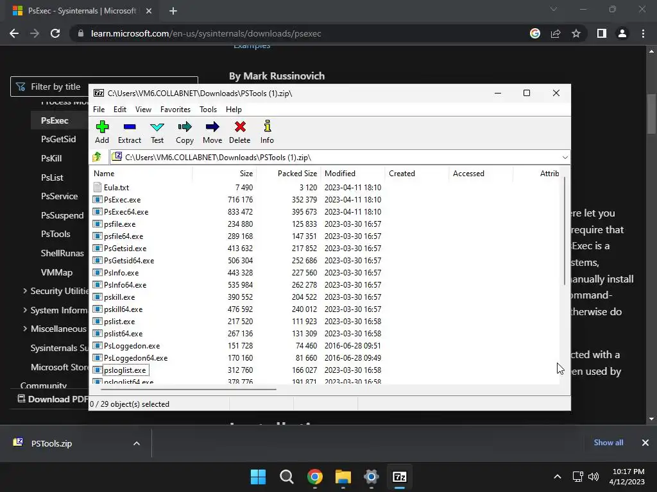Reload the page in Chrome

(55, 33)
